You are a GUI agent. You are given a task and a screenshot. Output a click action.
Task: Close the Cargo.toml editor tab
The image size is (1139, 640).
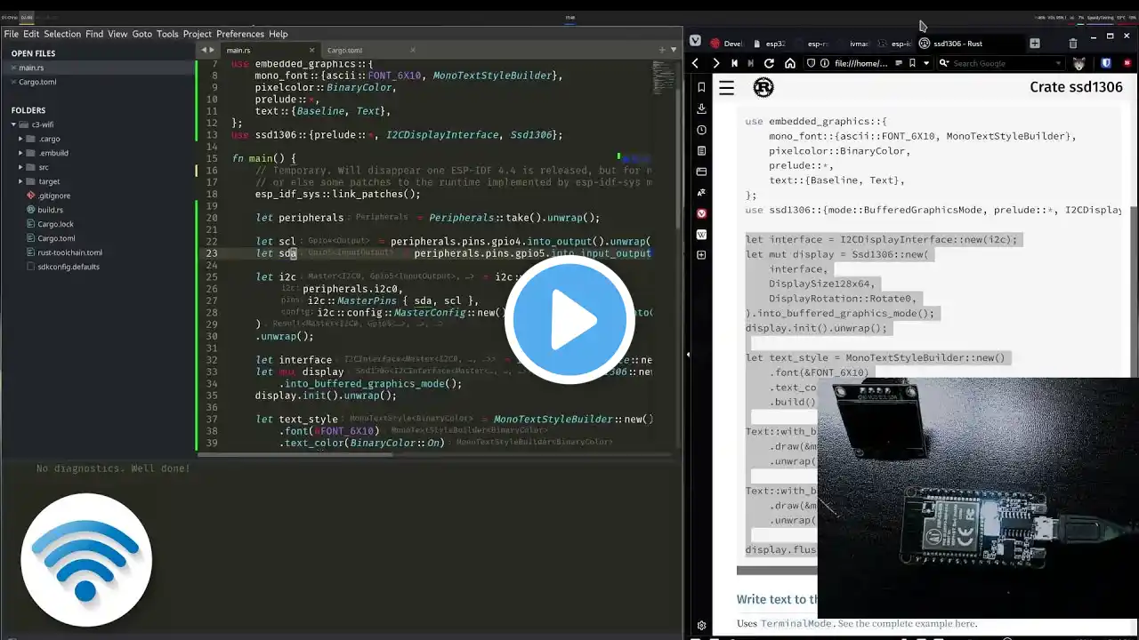click(413, 51)
